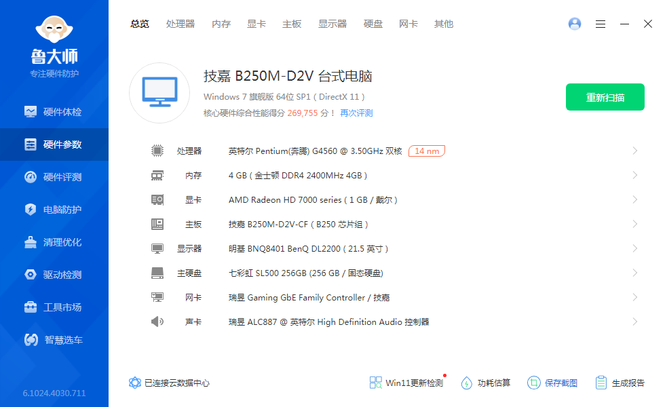Image resolution: width=665 pixels, height=407 pixels.
Task: Open 硬件评测 benchmark icon in sidebar
Action: click(31, 177)
